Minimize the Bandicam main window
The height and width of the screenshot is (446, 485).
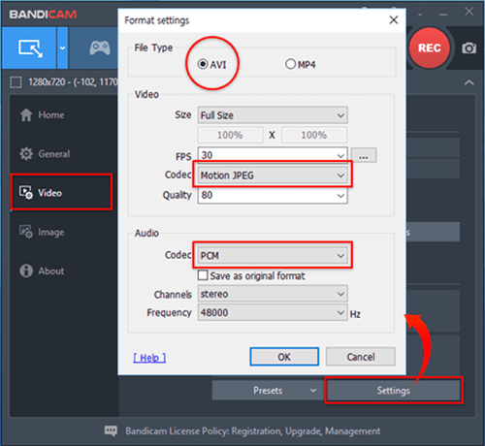tap(443, 15)
